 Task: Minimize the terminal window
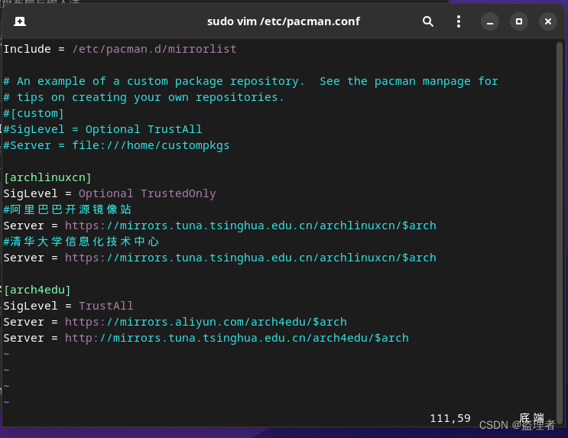pos(490,21)
